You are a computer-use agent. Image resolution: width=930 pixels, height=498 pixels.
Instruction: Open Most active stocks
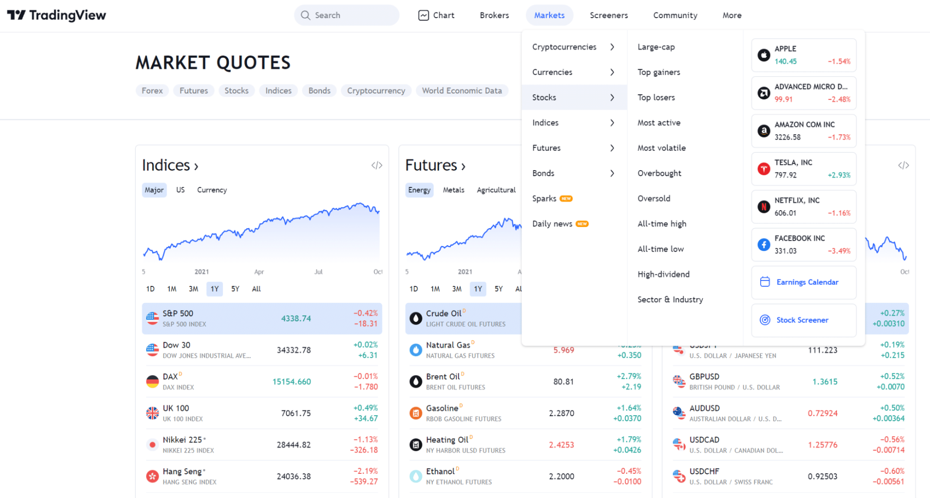coord(659,123)
